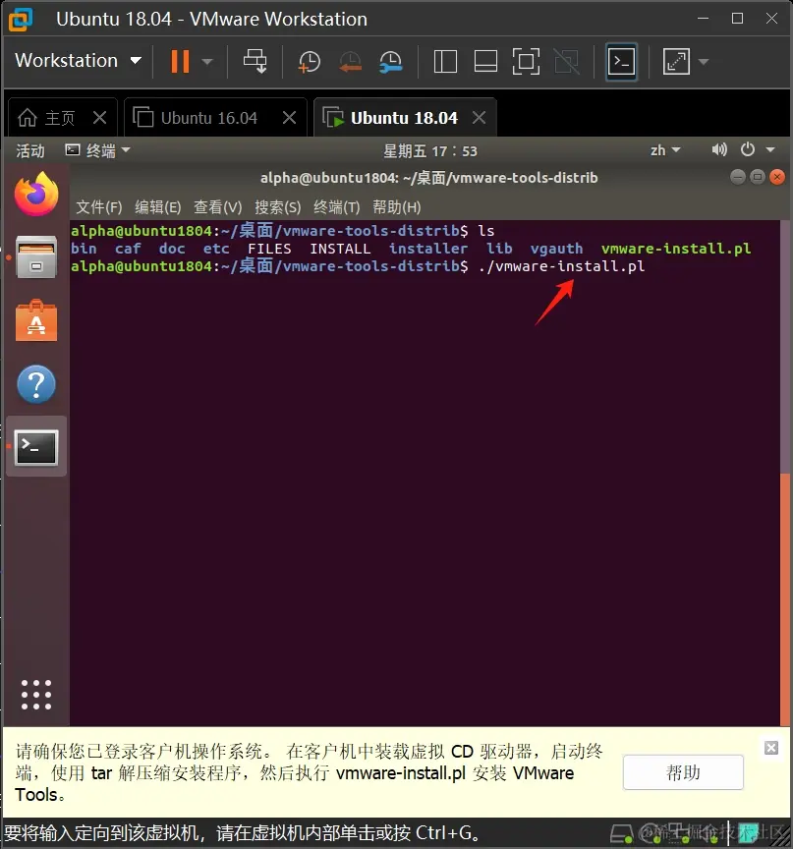Close the Ubuntu 16.04 tab
Viewport: 793px width, 849px height.
[290, 118]
